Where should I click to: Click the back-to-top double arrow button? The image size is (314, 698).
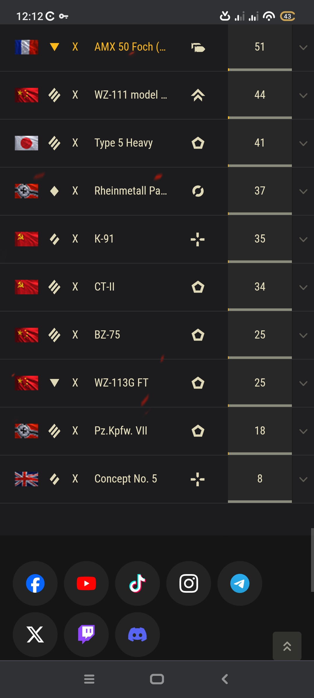(287, 646)
